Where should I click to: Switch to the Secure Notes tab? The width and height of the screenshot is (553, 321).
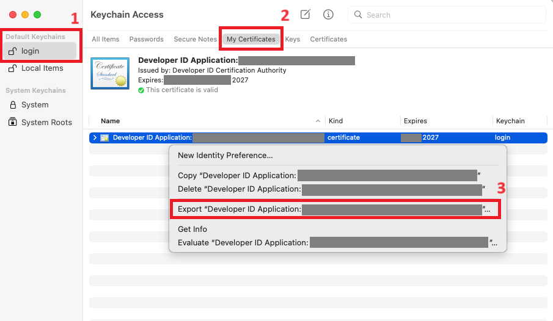click(195, 39)
